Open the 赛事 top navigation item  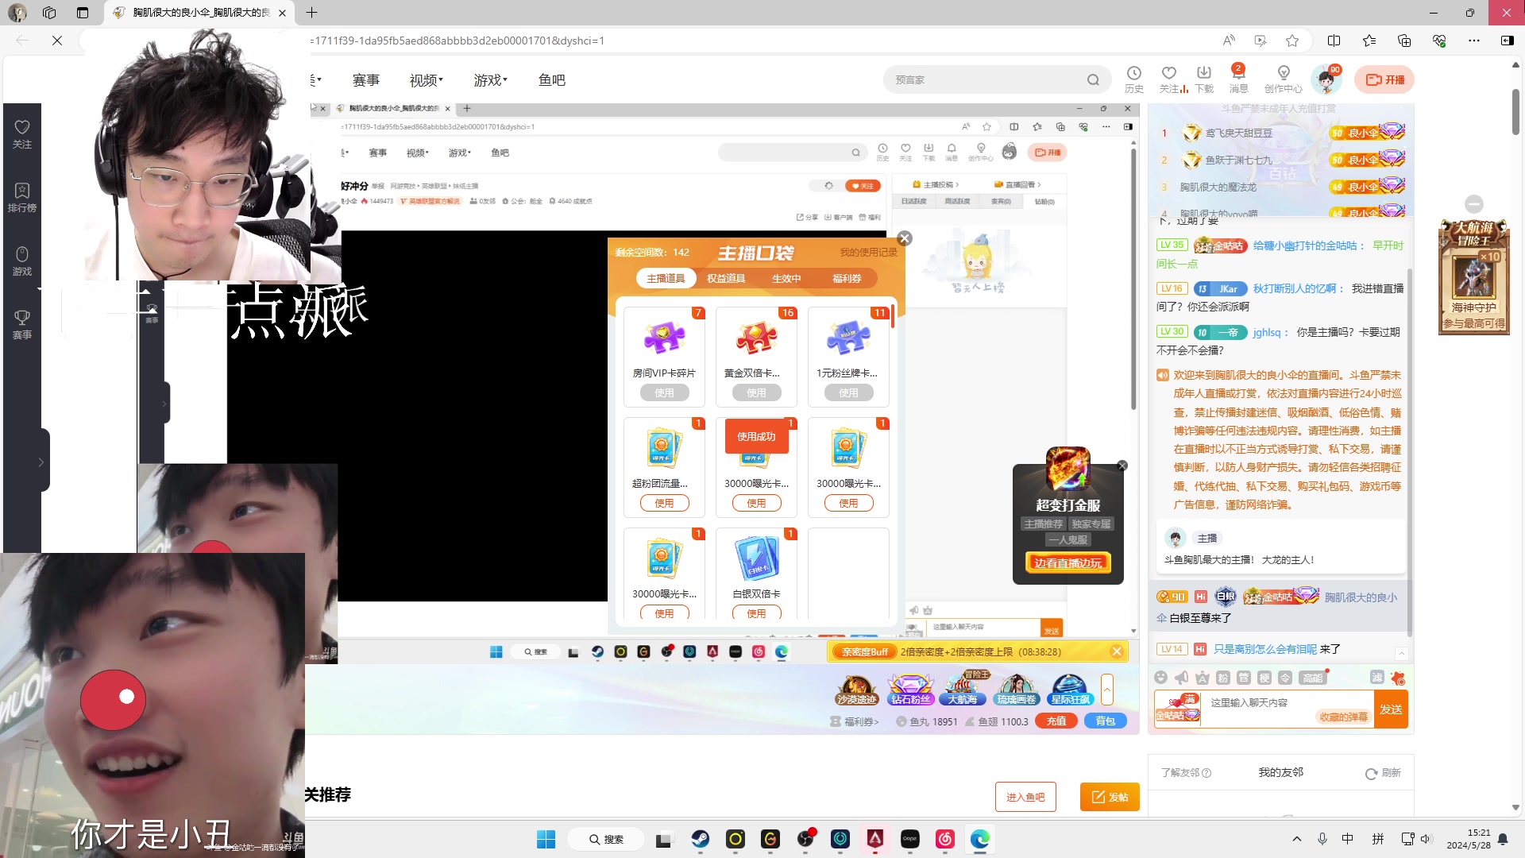point(366,80)
